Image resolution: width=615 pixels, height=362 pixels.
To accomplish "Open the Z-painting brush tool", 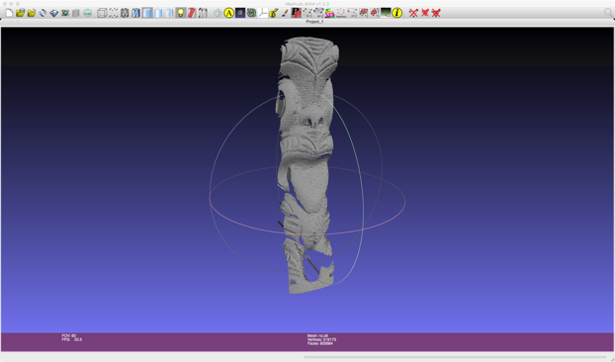I will [285, 13].
